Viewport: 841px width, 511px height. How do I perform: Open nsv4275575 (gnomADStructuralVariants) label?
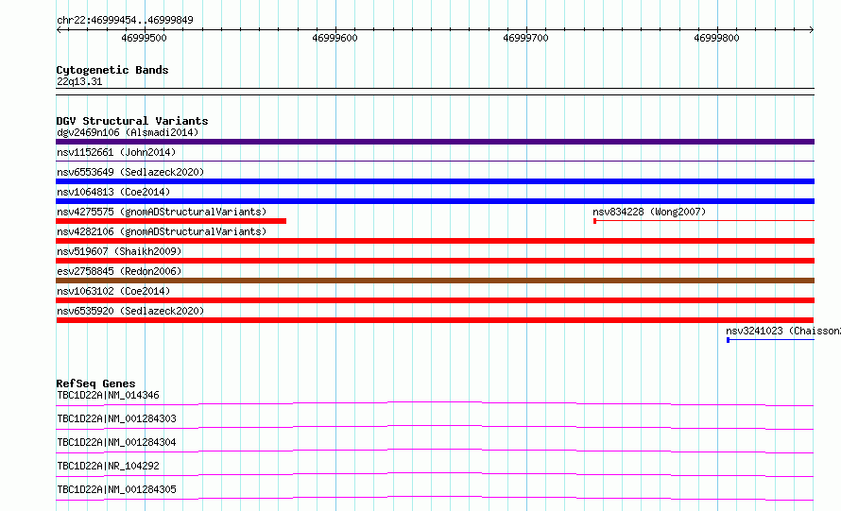click(x=162, y=212)
